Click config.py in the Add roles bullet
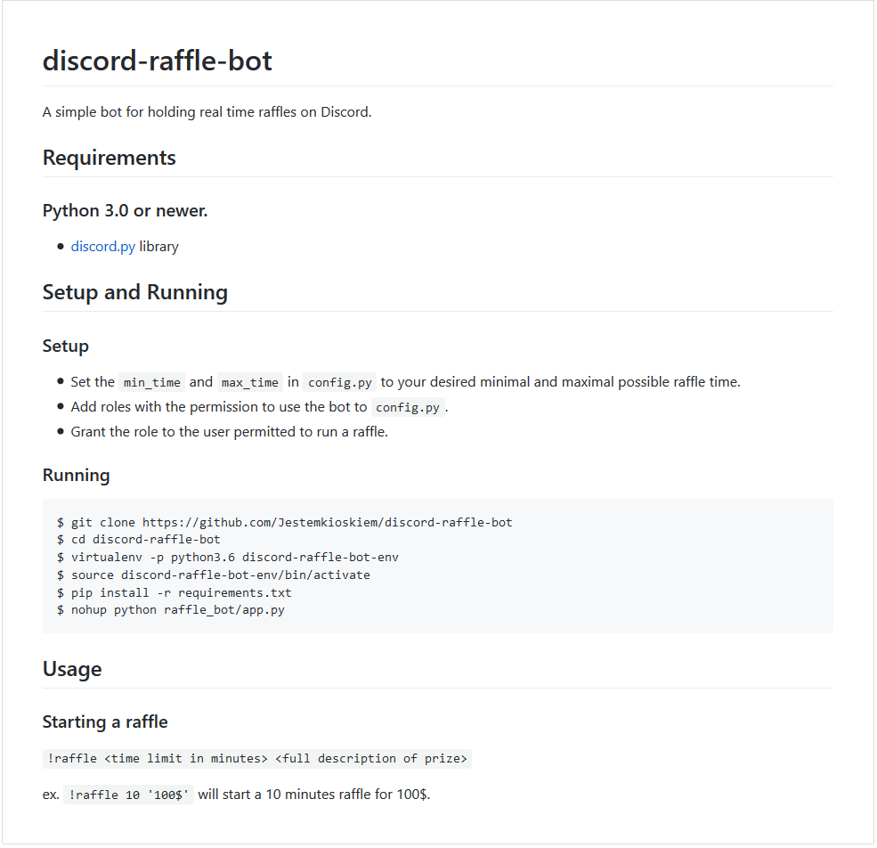Image resolution: width=877 pixels, height=848 pixels. tap(408, 407)
